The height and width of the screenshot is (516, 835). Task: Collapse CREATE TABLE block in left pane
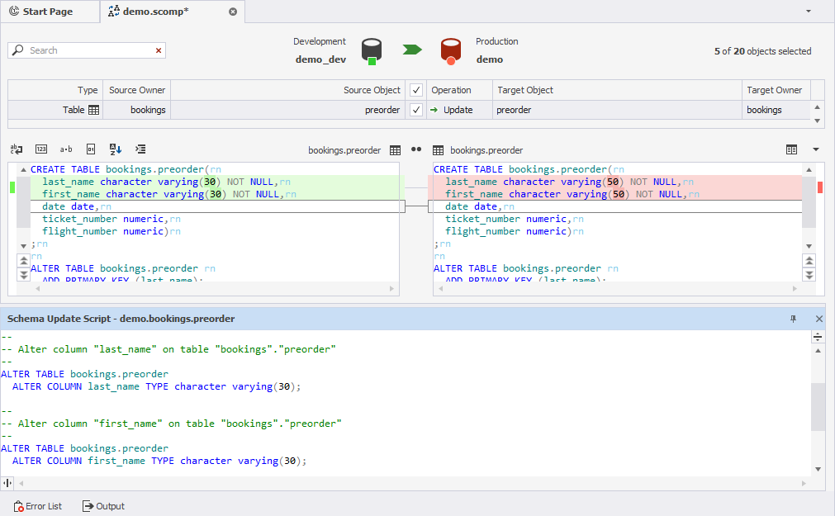click(x=23, y=169)
